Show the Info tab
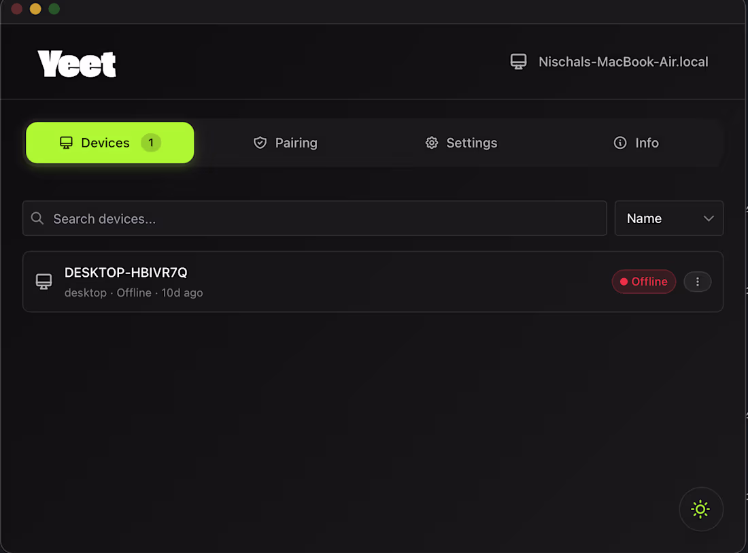 pyautogui.click(x=636, y=143)
